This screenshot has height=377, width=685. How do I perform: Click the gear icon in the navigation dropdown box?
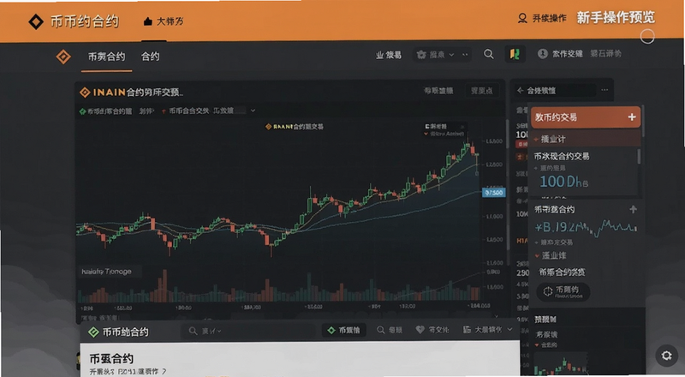(421, 55)
